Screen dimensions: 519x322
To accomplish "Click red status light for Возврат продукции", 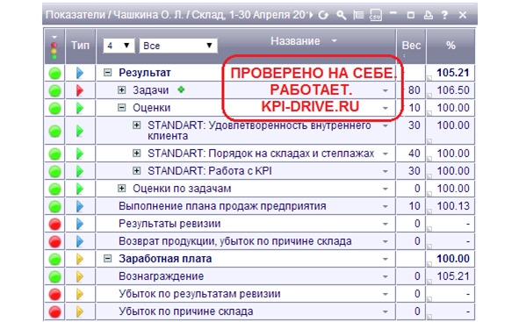I will [55, 241].
